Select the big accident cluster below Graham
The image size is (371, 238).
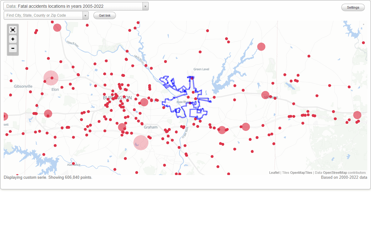tap(141, 143)
